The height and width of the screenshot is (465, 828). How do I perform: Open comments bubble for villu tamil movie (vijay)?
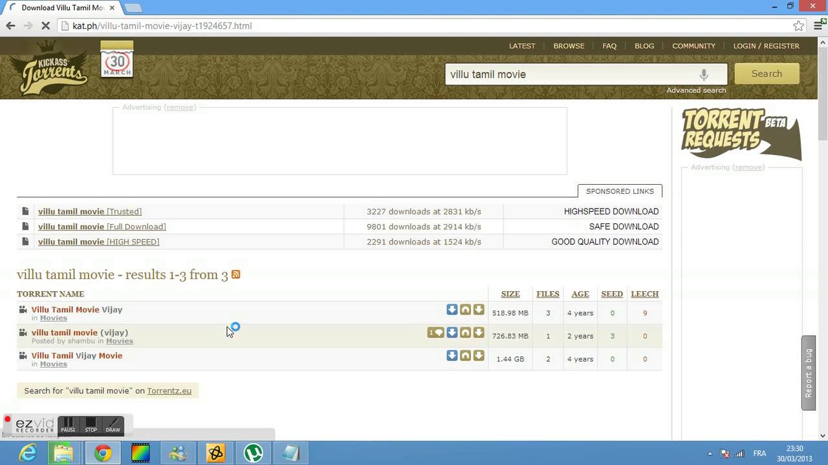point(436,333)
